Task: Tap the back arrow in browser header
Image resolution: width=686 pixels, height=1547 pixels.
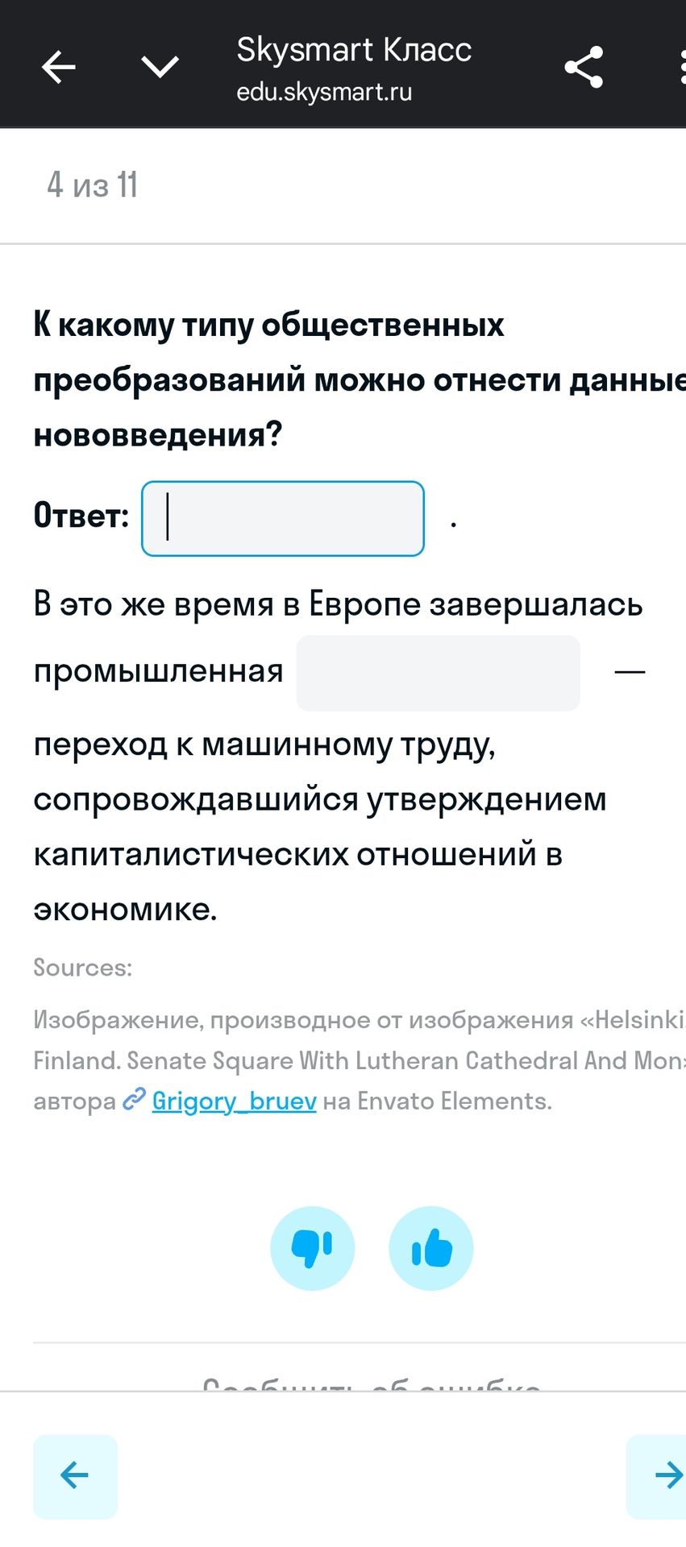Action: click(59, 67)
